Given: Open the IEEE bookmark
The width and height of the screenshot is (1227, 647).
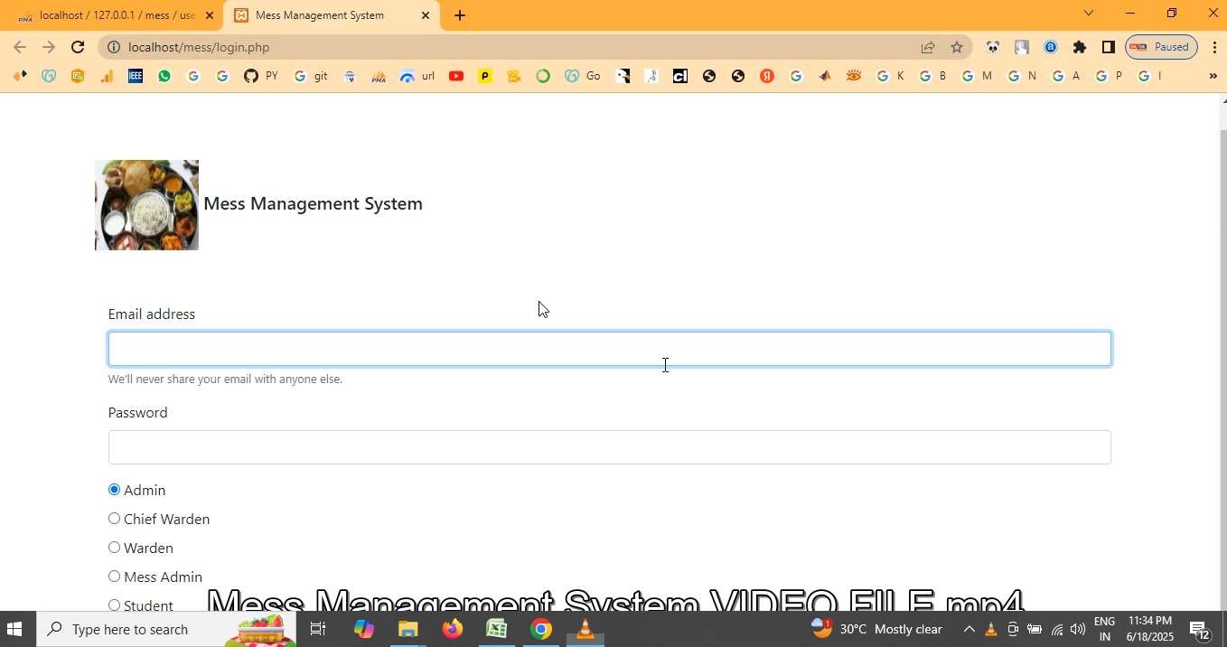Looking at the screenshot, I should 136,76.
